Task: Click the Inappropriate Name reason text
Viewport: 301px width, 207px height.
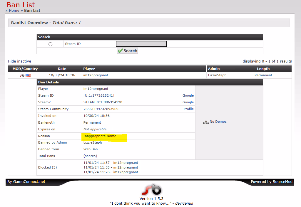Action: [100, 136]
